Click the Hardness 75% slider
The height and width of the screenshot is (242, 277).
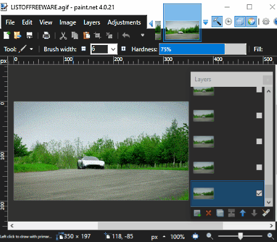203,49
